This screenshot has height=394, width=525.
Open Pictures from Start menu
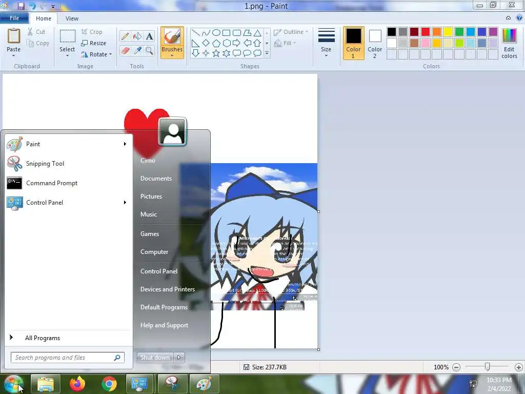coord(151,196)
